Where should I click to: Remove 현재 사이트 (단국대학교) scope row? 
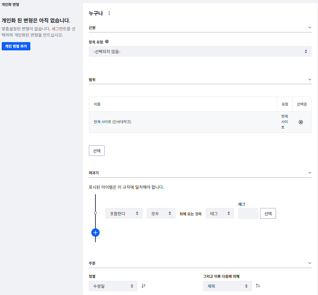pos(300,122)
